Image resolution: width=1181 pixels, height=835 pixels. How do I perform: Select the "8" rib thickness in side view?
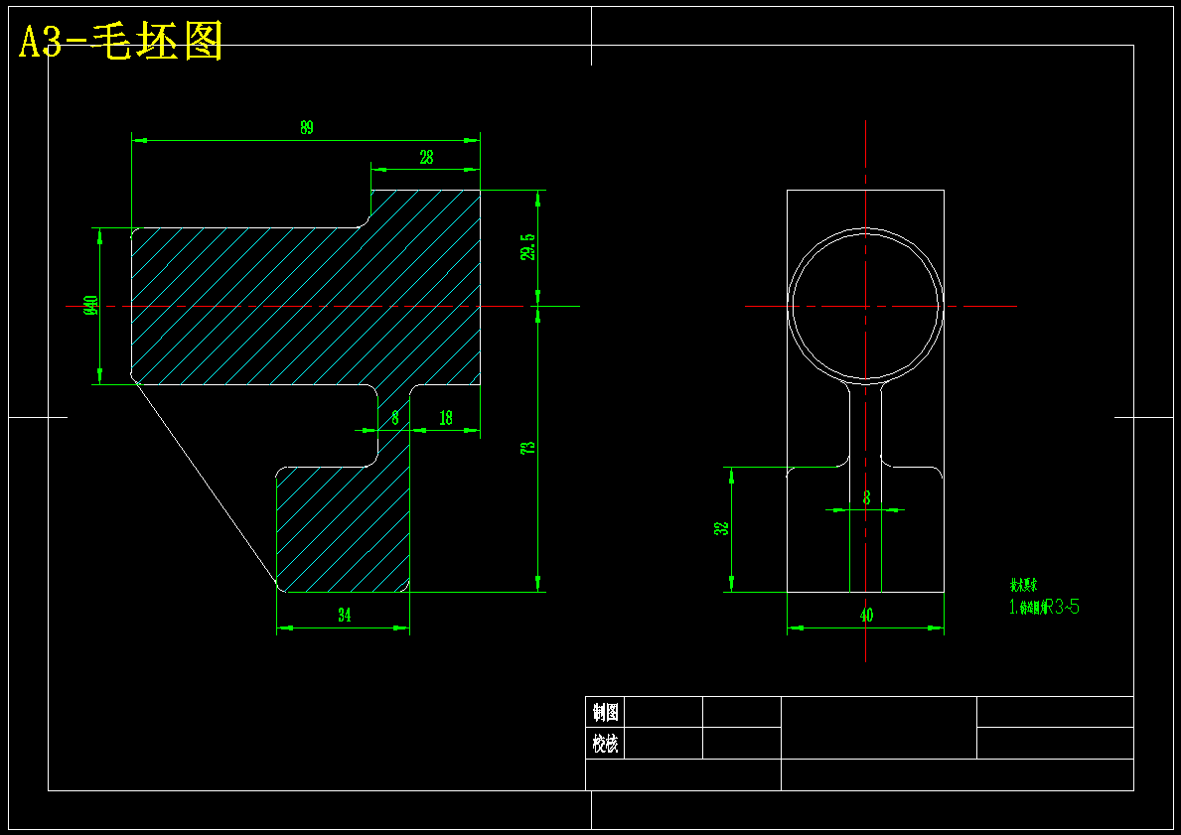[x=866, y=497]
